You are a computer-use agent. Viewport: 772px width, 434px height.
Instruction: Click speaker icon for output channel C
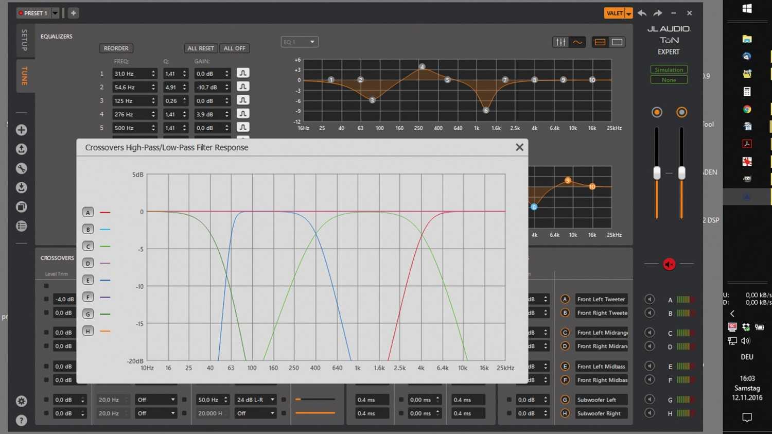(650, 333)
